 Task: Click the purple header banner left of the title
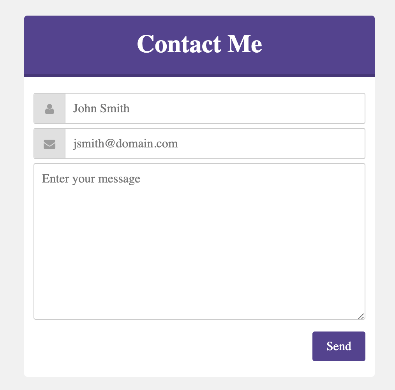point(81,45)
